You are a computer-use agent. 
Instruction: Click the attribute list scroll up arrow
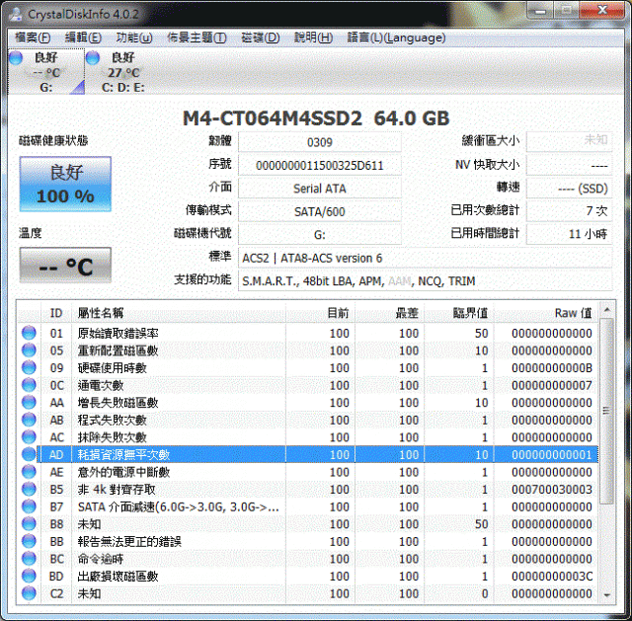[606, 310]
